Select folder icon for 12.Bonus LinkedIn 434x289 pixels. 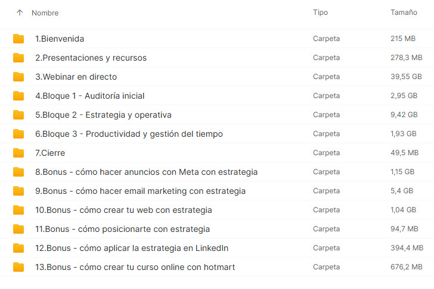click(18, 248)
